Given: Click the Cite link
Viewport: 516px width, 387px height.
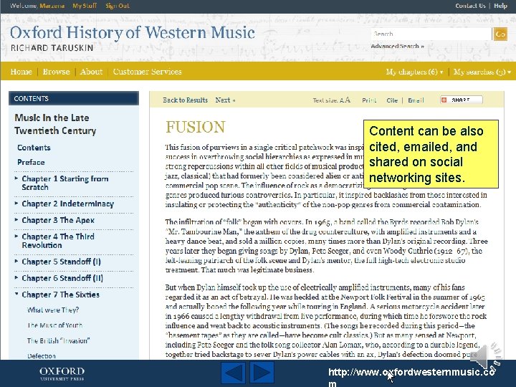Looking at the screenshot, I should click(x=392, y=100).
